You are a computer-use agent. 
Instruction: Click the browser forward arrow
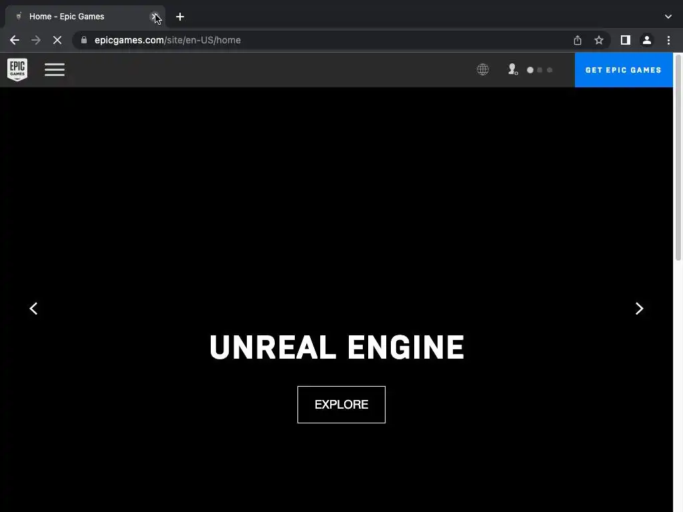click(36, 40)
